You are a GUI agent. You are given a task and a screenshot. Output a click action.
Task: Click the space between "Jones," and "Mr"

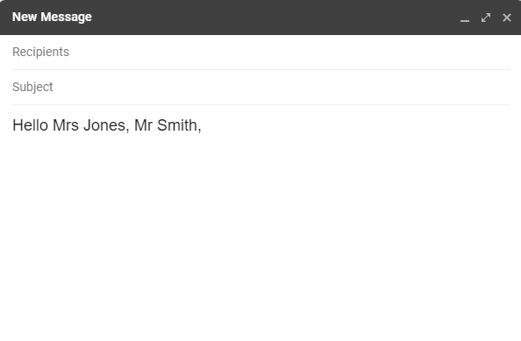[x=132, y=125]
